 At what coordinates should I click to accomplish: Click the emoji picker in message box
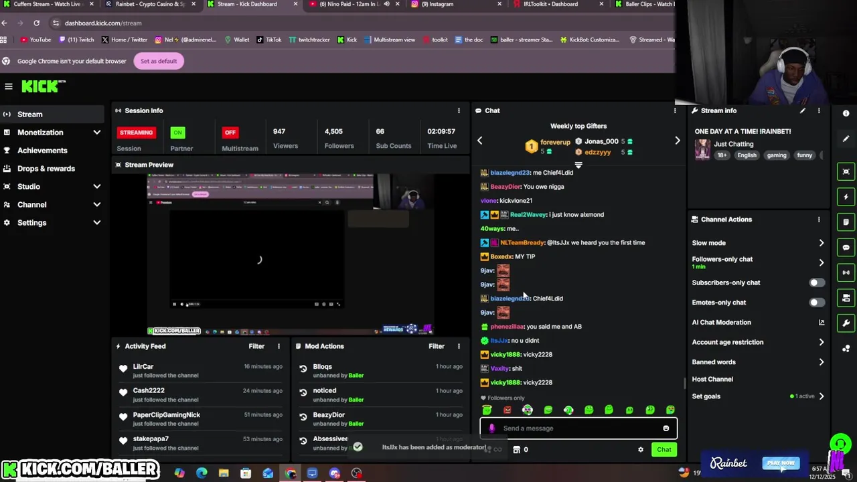(x=666, y=428)
